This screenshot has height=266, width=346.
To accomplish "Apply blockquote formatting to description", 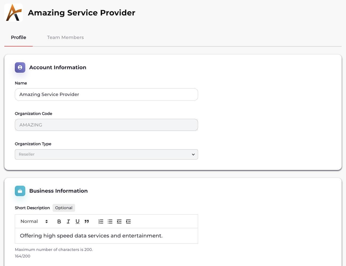I will pos(87,222).
